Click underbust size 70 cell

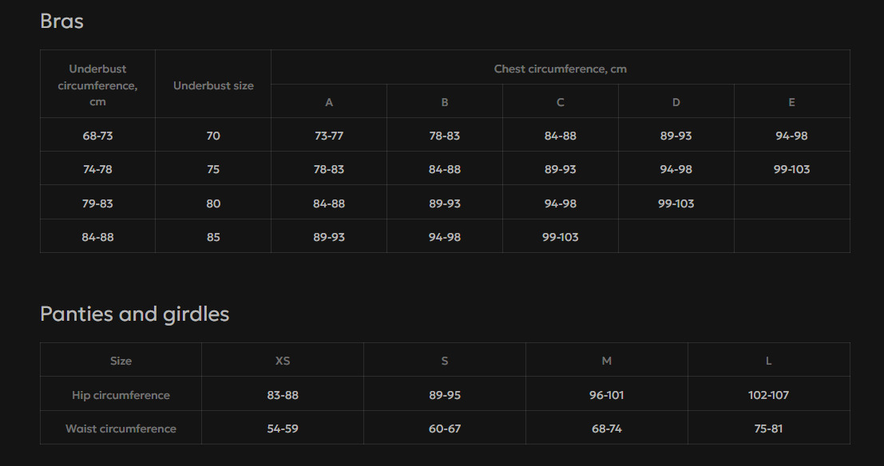[x=213, y=135]
